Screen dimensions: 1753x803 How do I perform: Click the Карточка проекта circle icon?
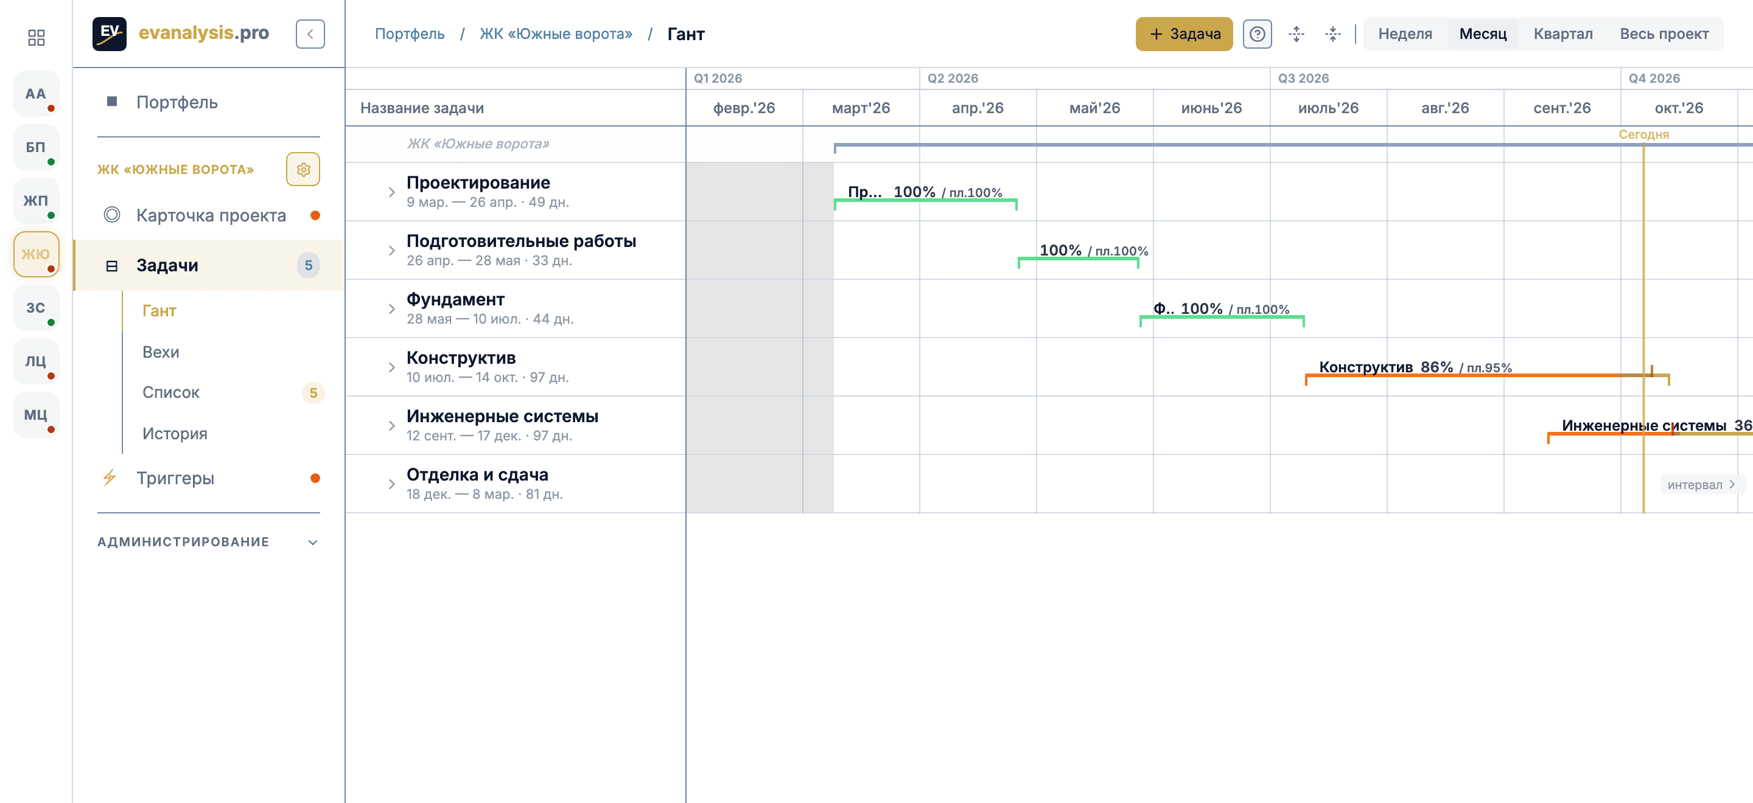pos(111,215)
